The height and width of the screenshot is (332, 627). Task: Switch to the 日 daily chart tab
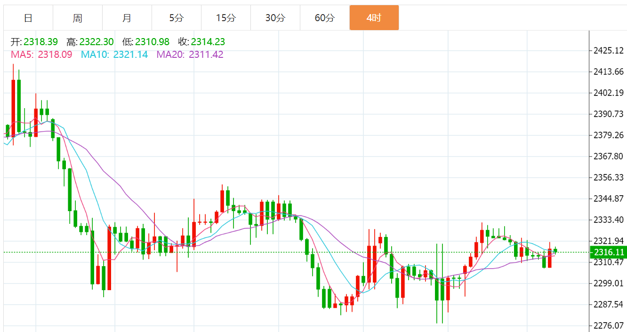click(28, 18)
